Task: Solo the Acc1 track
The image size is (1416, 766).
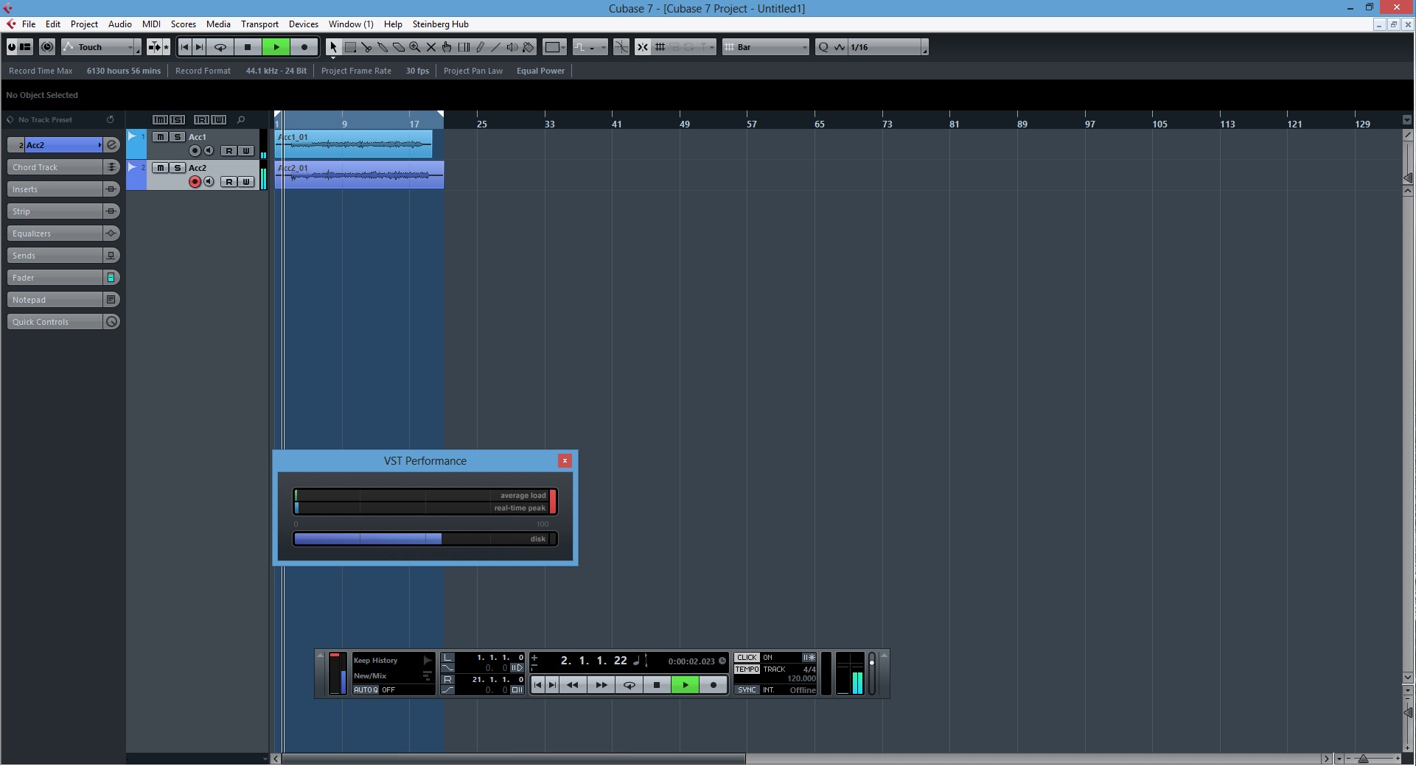Action: (177, 137)
